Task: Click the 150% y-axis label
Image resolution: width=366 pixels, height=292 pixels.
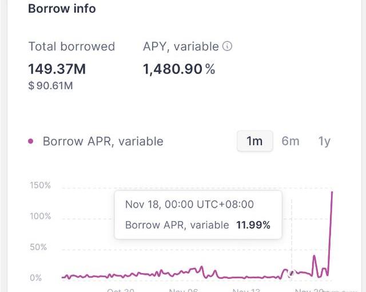Action: tap(40, 186)
